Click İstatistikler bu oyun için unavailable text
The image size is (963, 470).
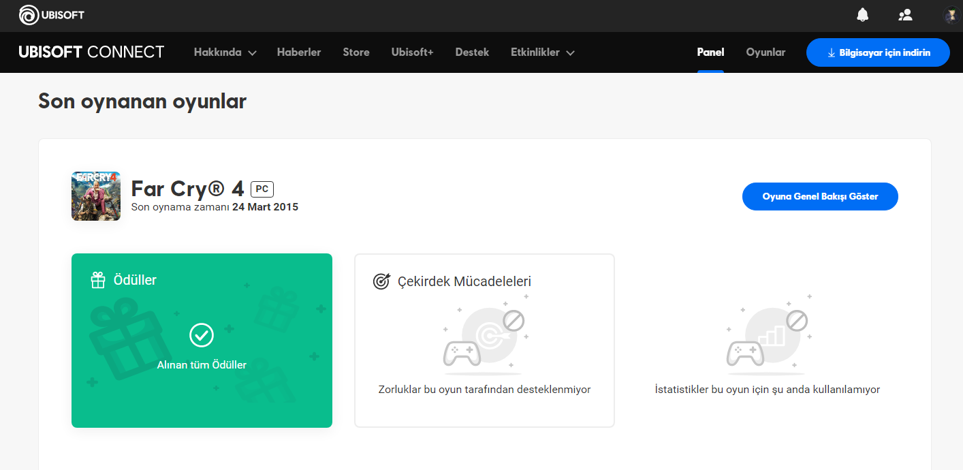(x=768, y=390)
